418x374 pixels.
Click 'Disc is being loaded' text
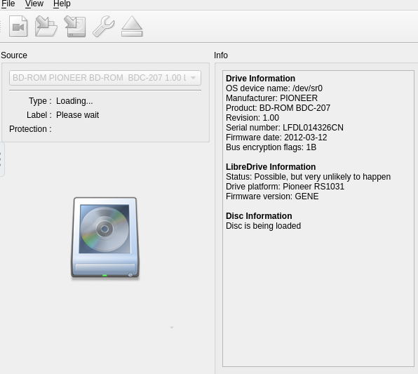[264, 226]
